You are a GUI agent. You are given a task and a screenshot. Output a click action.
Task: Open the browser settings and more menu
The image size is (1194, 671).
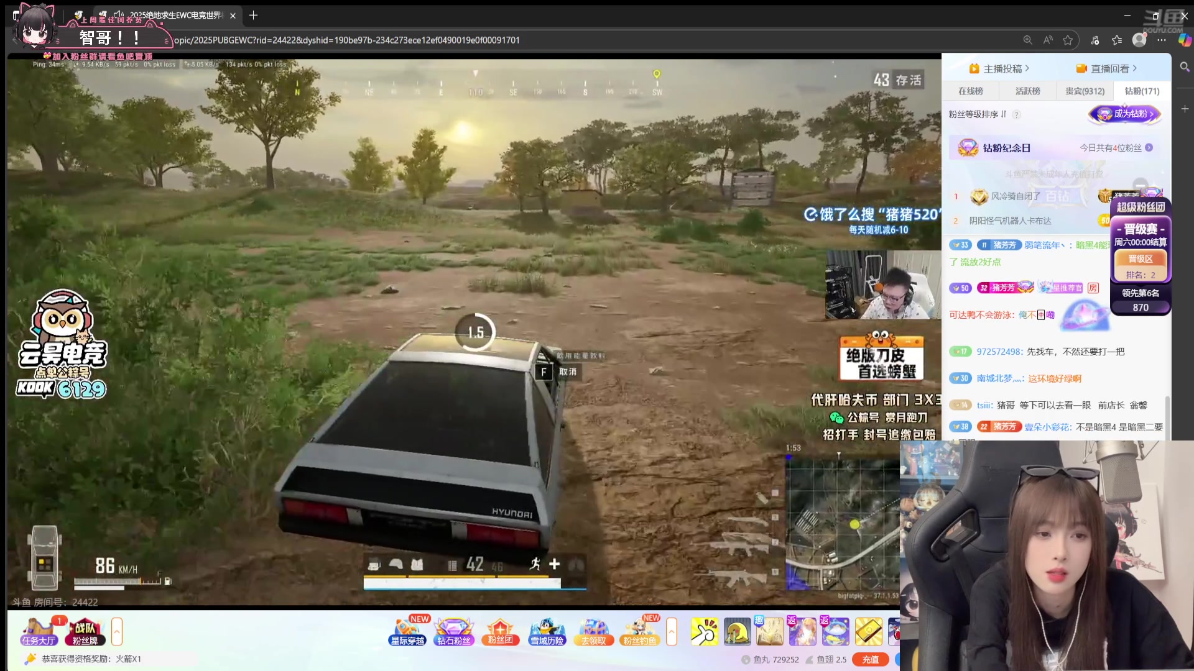pos(1161,40)
